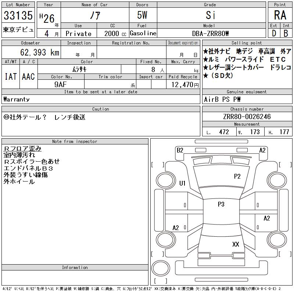Click the U1 dent mark on the diagram
The width and height of the screenshot is (294, 294).
click(182, 183)
